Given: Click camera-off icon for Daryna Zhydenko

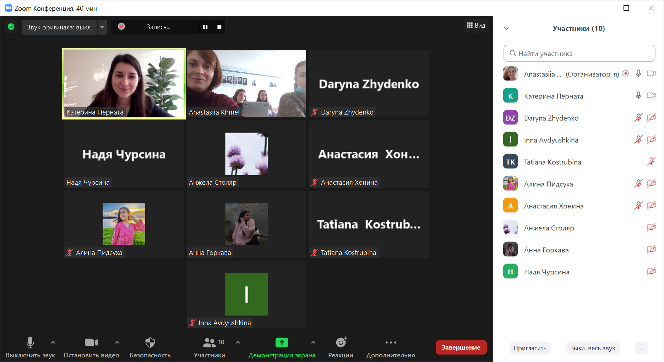Looking at the screenshot, I should 651,118.
